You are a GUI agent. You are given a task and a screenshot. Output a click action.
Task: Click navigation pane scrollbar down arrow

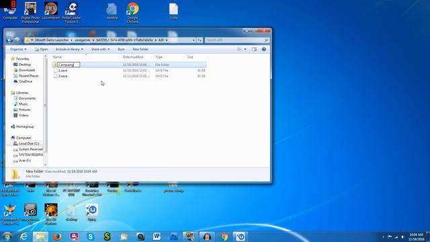46,165
